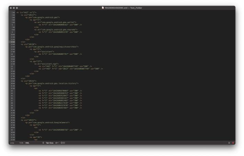Open the XML language grammar selector
The image size is (244, 156).
click(x=34, y=142)
